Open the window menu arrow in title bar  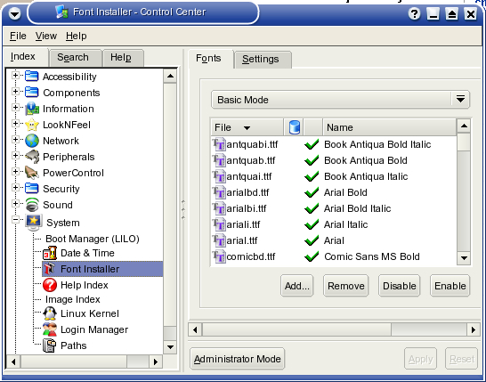(14, 13)
